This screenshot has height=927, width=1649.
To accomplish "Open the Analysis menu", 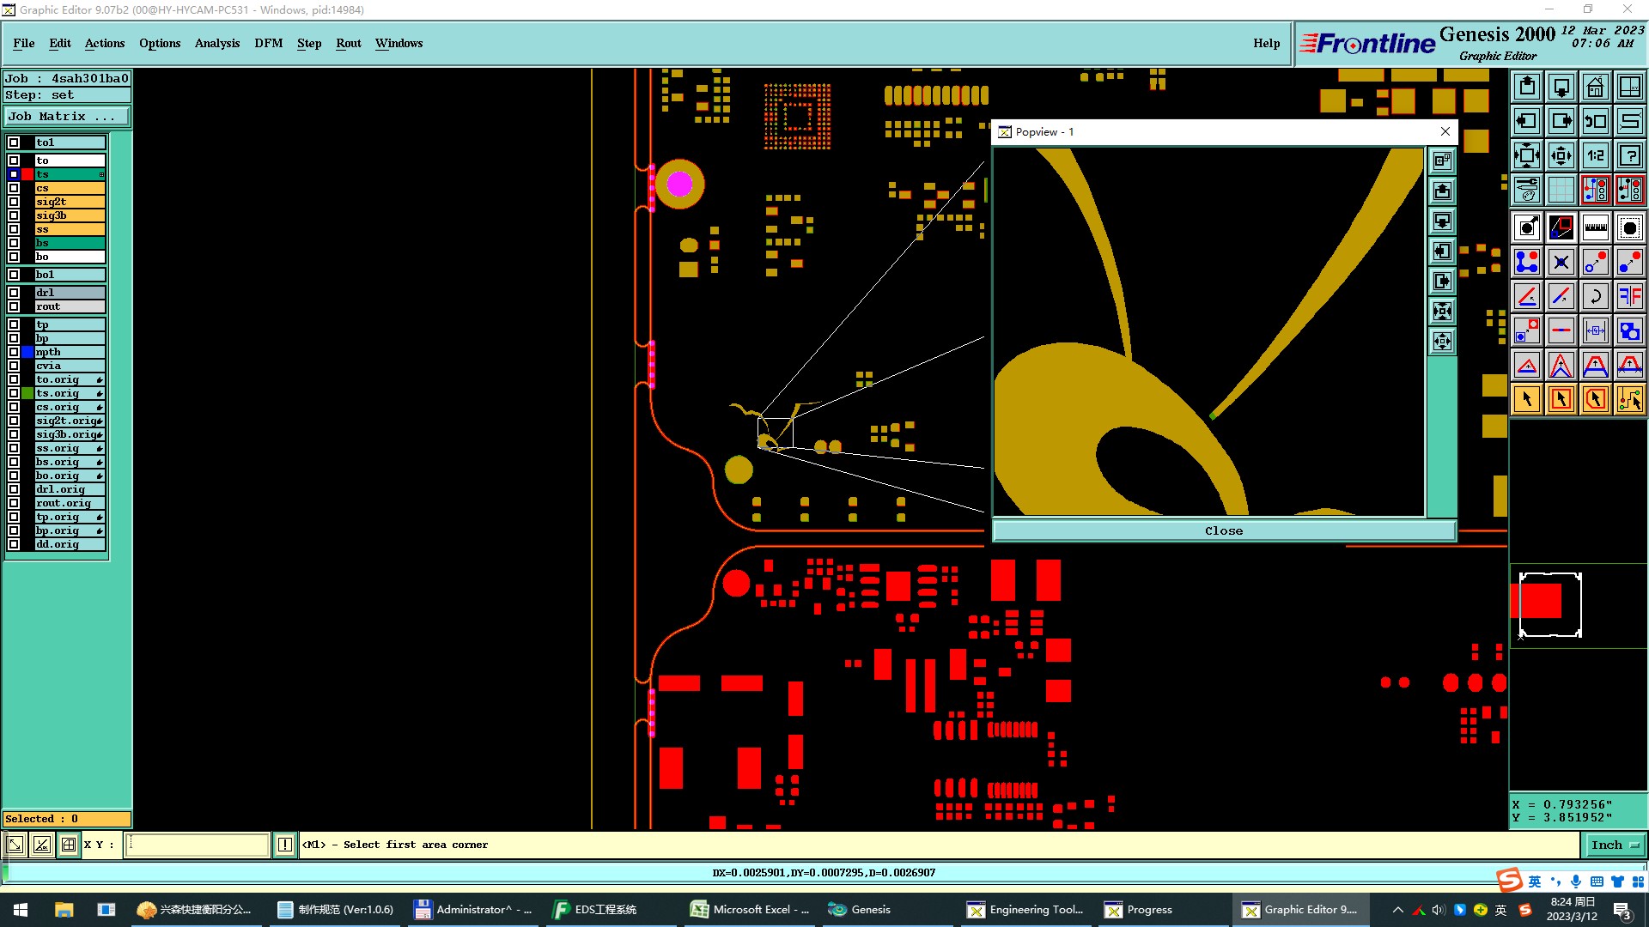I will [216, 43].
